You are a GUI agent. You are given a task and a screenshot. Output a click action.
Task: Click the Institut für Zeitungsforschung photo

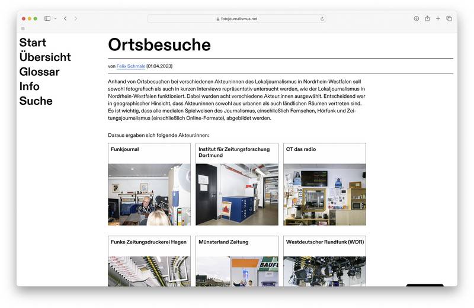coord(237,195)
